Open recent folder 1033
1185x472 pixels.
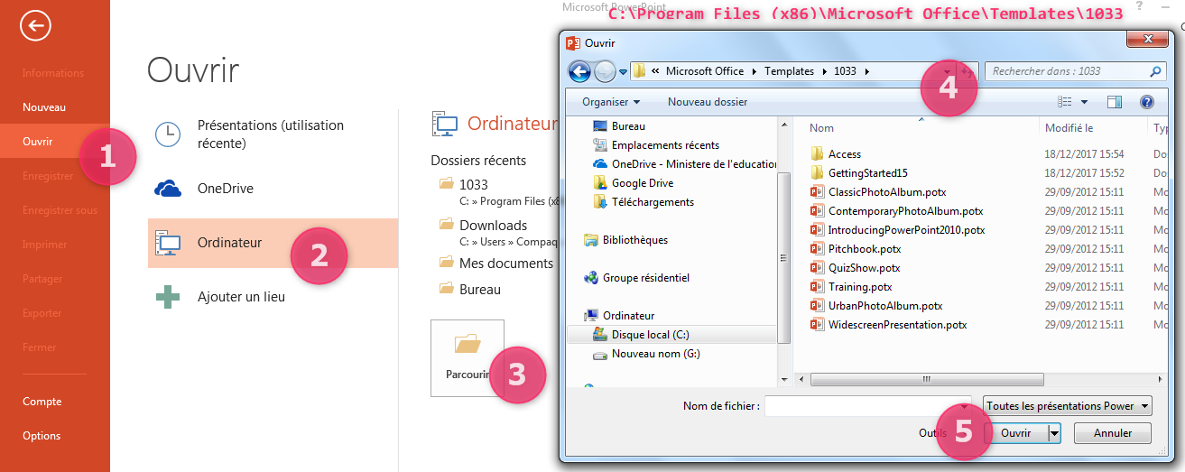[474, 184]
